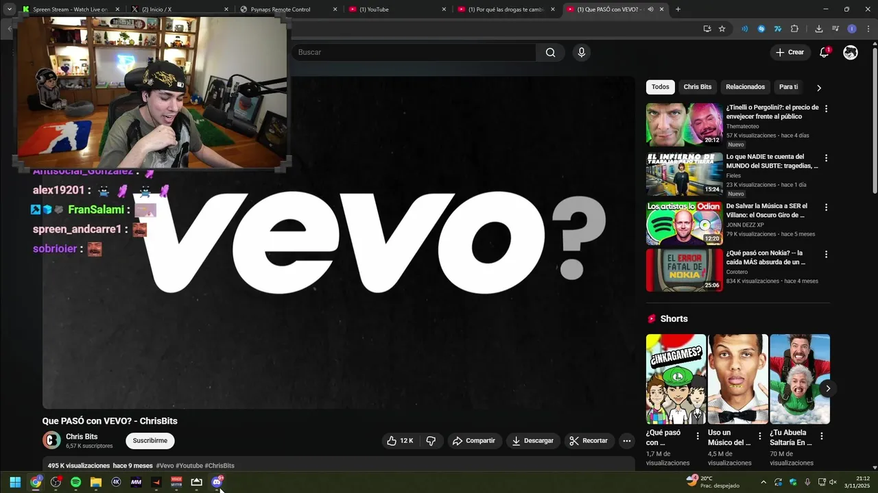Screen dimensions: 878x493
Task: Click the Crear button
Action: (790, 53)
